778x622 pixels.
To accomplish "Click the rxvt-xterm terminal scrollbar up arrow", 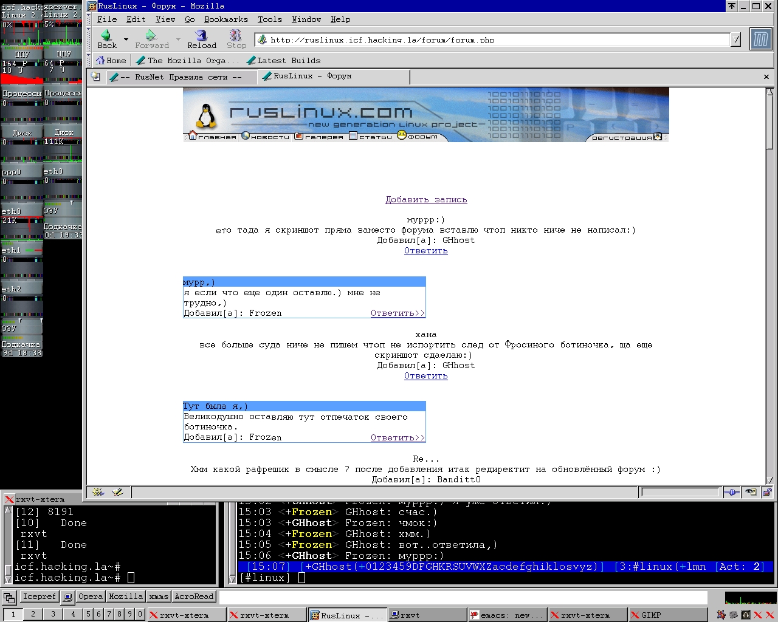I will [8, 511].
